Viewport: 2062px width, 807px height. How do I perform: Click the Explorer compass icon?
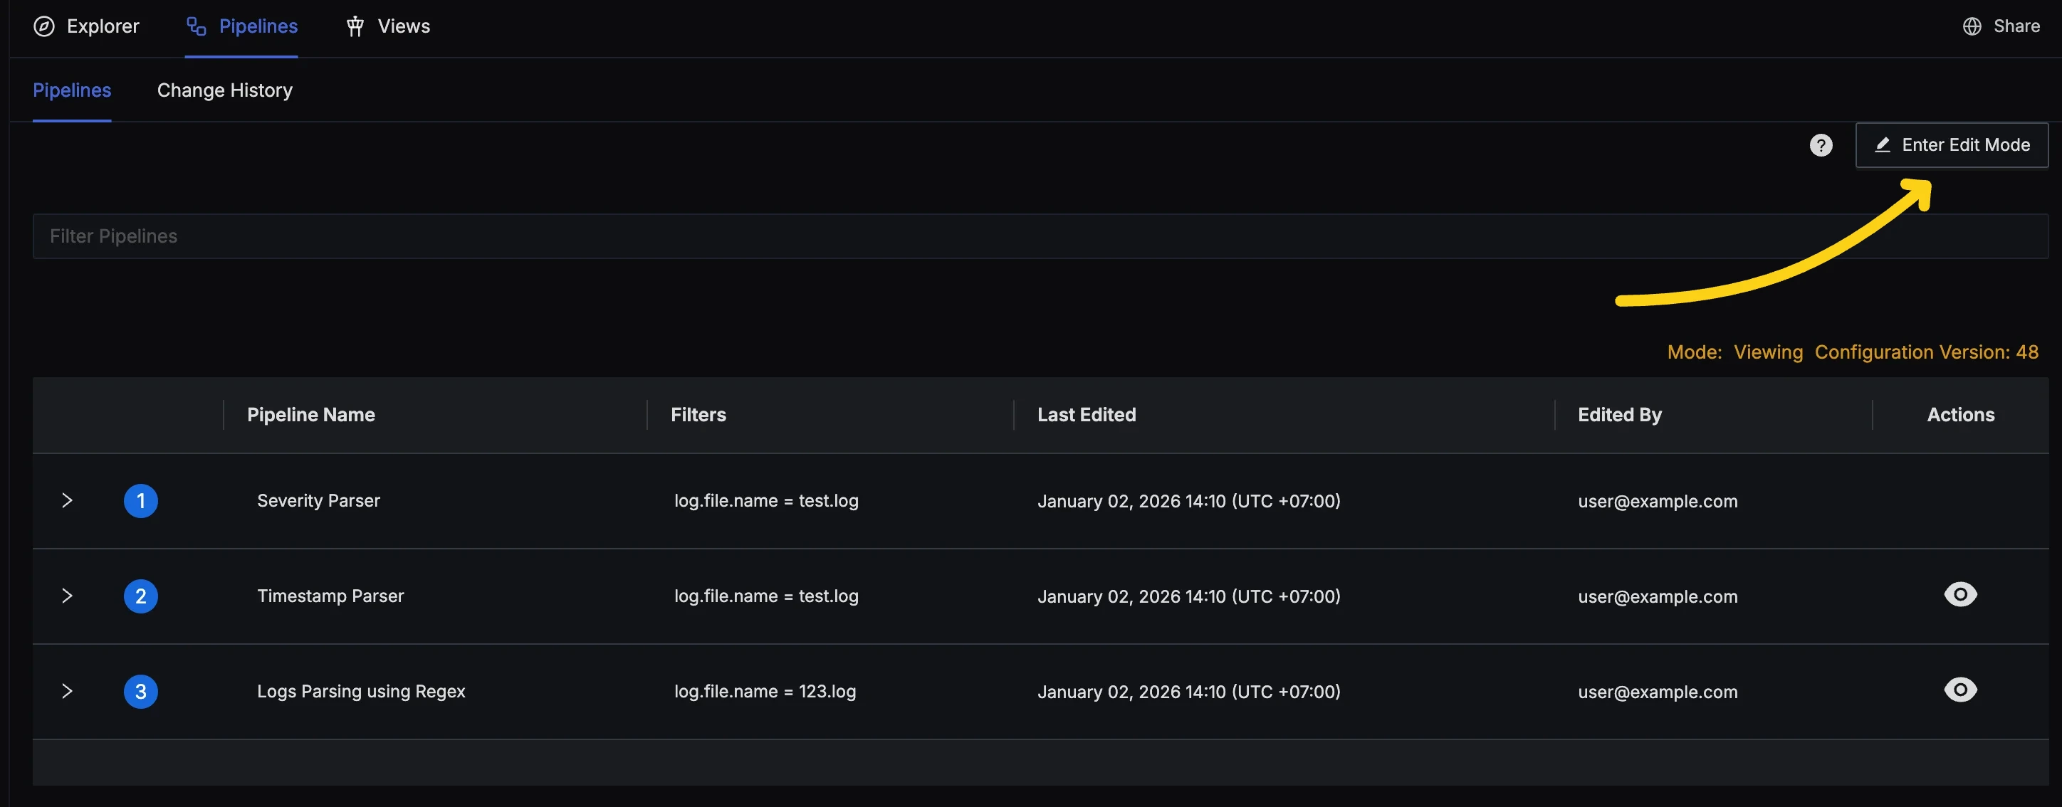tap(44, 26)
